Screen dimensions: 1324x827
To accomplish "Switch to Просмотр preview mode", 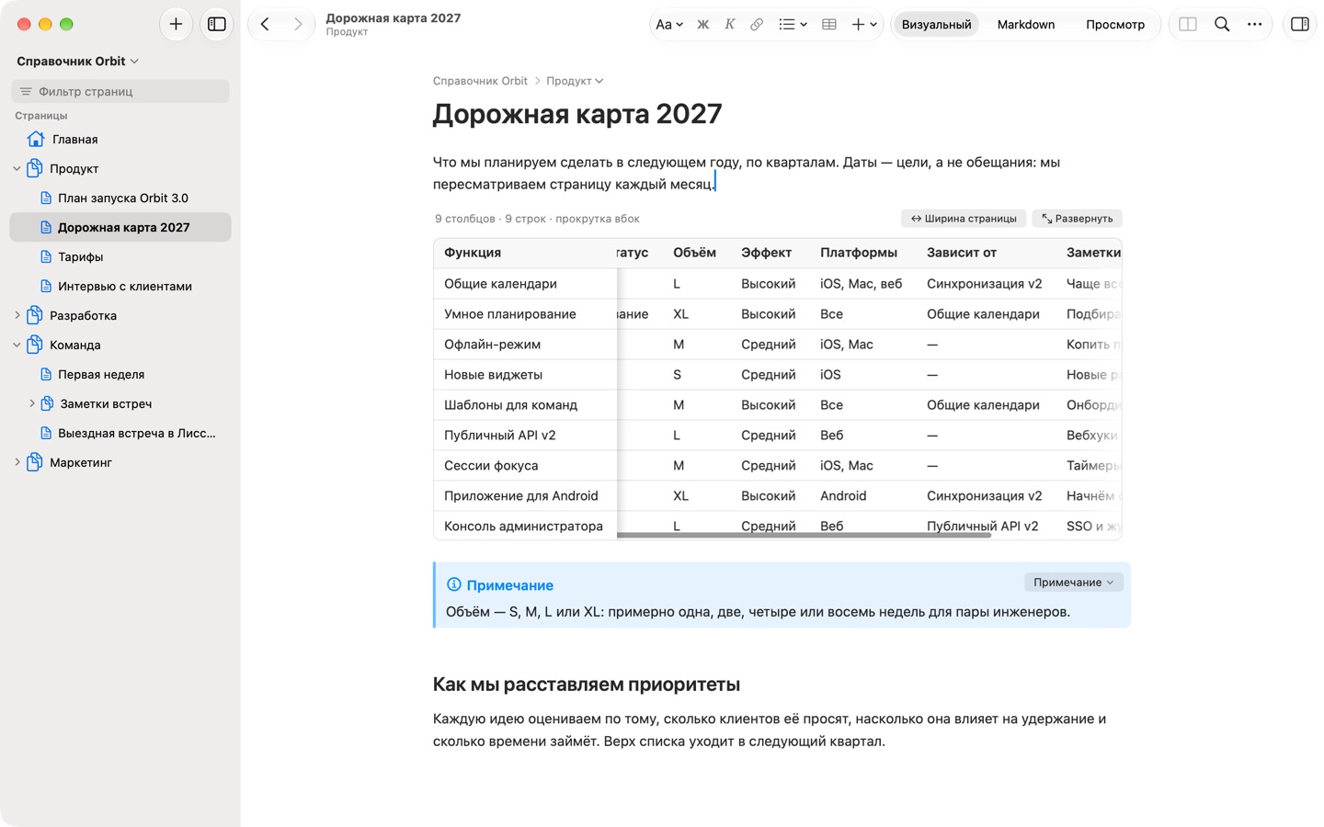I will click(1115, 25).
